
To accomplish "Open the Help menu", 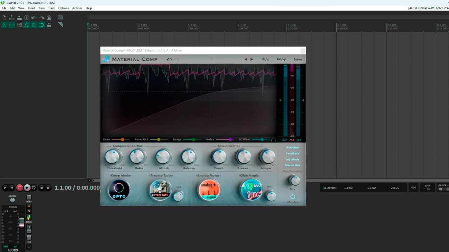I will [x=89, y=8].
